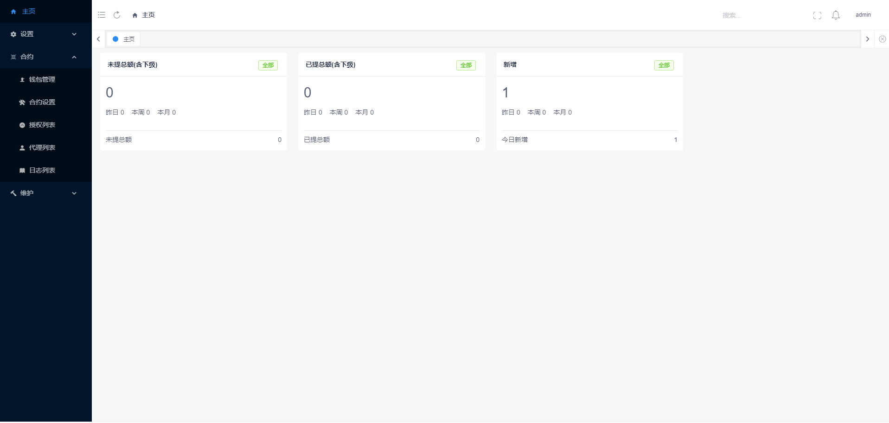Open 钱包管理 menu item
Screen dimensions: 889x423
(46, 80)
